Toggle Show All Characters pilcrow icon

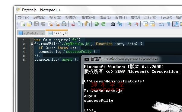tap(168, 24)
